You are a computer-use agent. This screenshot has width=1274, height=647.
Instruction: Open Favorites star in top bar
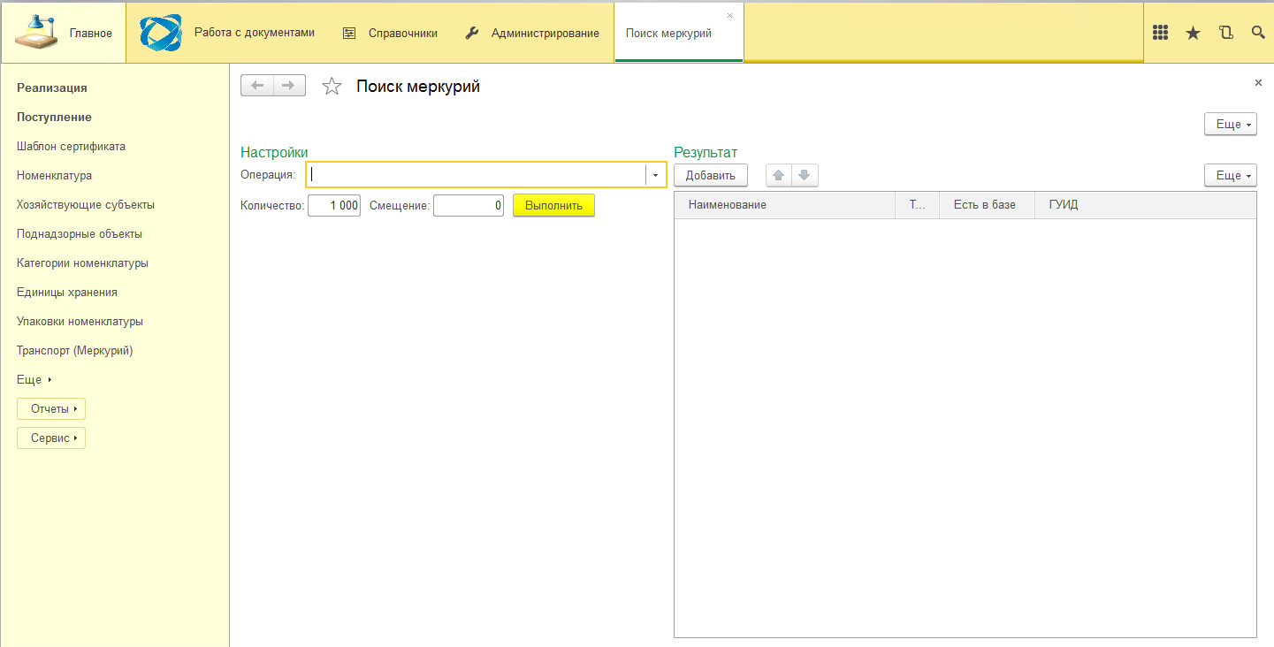(x=1193, y=33)
